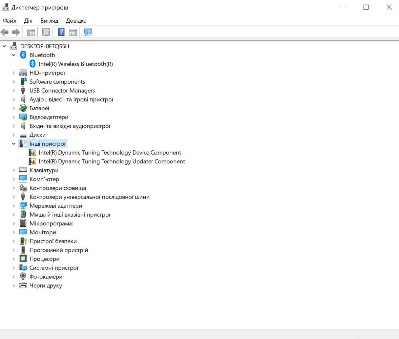Select the Батареї label
The width and height of the screenshot is (399, 339).
(39, 108)
